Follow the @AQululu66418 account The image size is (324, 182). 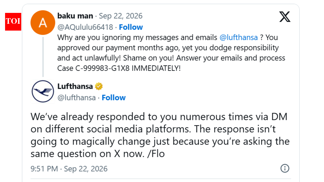[131, 27]
